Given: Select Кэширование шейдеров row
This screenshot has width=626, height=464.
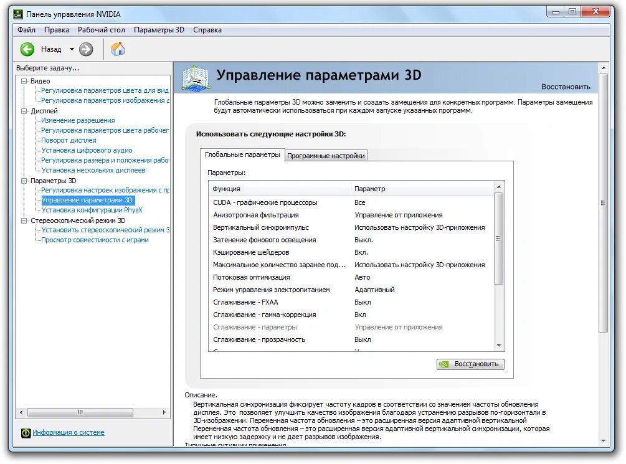Looking at the screenshot, I should click(351, 252).
